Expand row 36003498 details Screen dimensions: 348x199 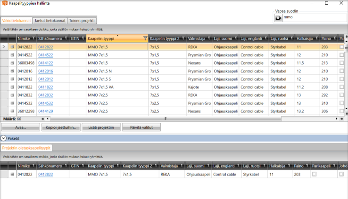12,63
